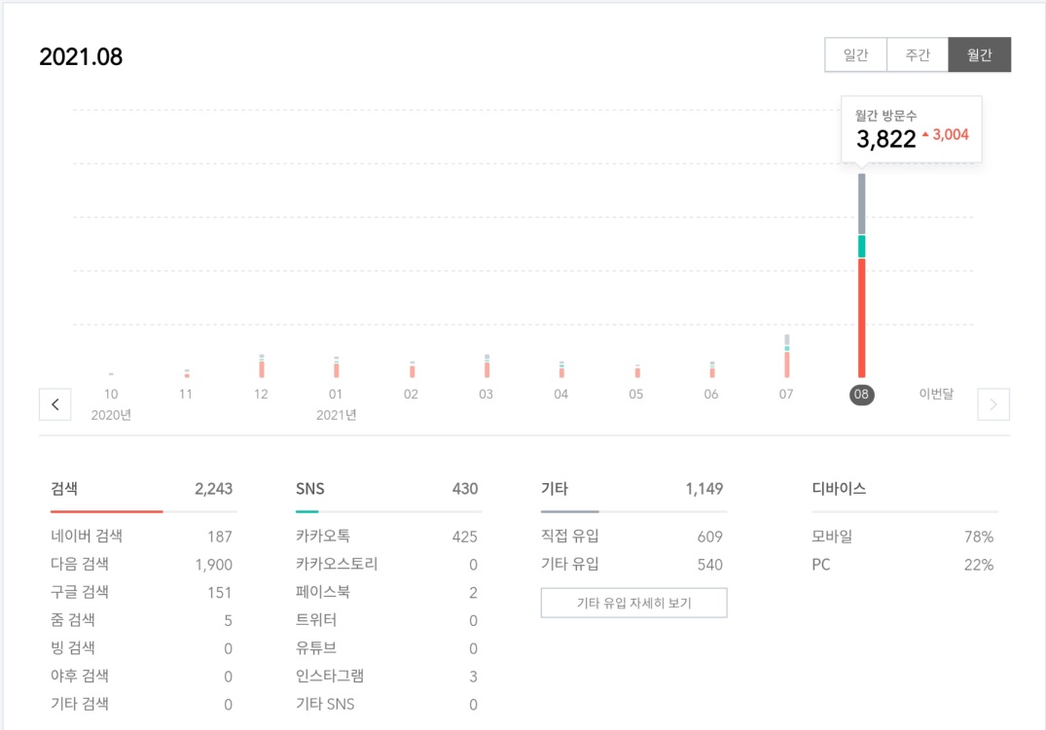Select month 03 on the chart axis
This screenshot has height=730, width=1046.
[486, 394]
